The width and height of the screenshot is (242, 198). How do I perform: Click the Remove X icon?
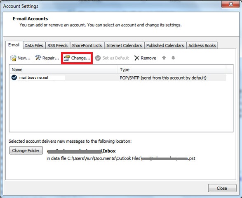pyautogui.click(x=137, y=58)
